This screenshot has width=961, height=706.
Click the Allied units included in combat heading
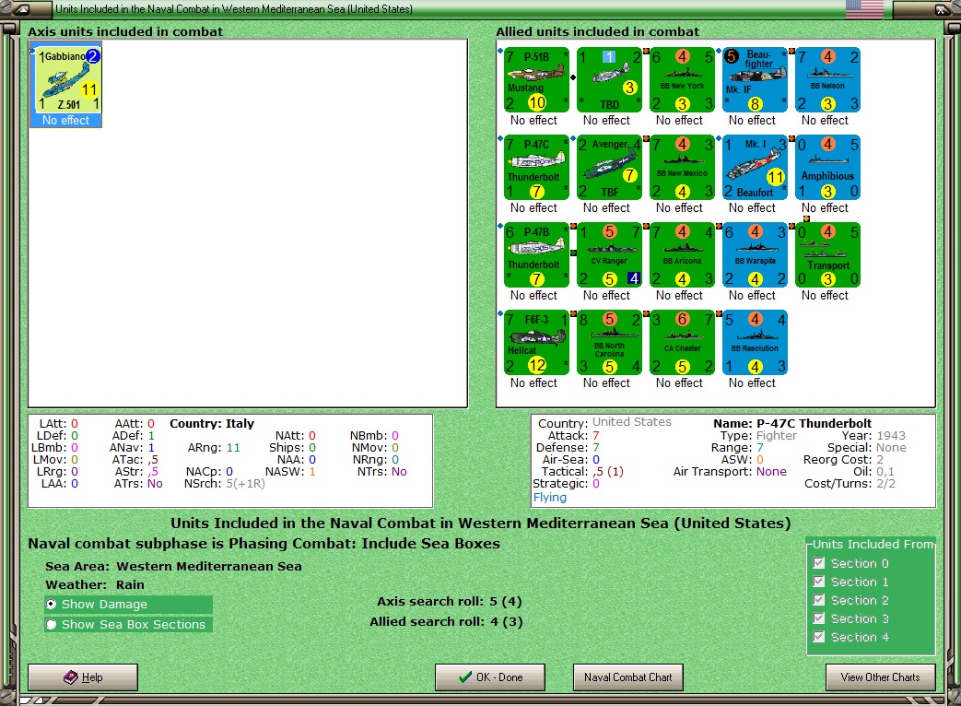[x=598, y=32]
